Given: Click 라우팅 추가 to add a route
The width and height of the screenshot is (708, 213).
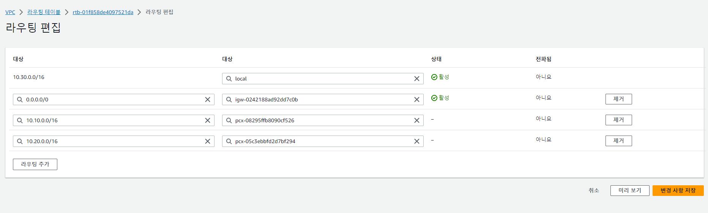Looking at the screenshot, I should point(35,164).
